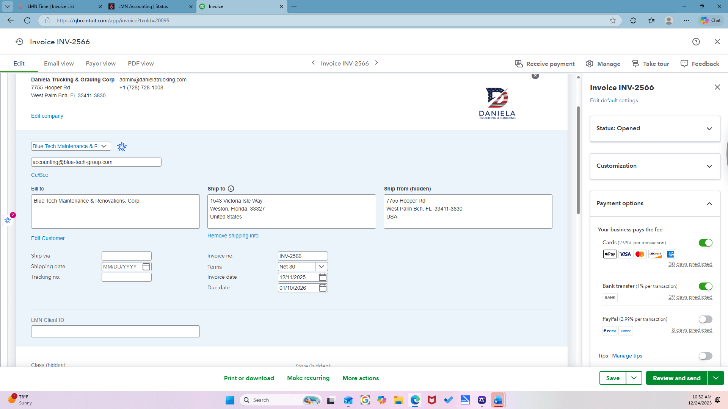Open Copilot Chat in the browser

pos(711,20)
